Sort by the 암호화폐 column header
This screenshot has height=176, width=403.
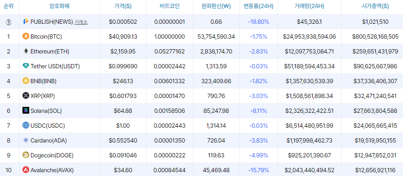(59, 6)
